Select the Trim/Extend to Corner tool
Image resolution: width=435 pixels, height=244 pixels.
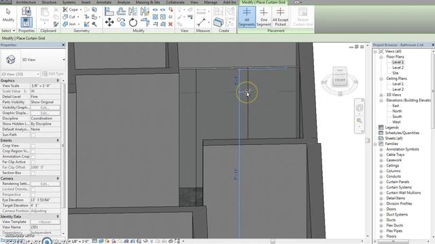click(x=145, y=22)
